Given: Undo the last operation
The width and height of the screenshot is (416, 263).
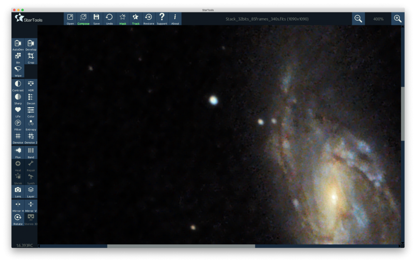Looking at the screenshot, I should pyautogui.click(x=109, y=19).
